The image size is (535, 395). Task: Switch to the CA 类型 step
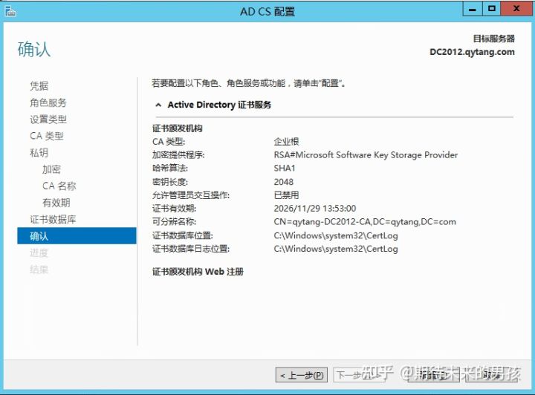pyautogui.click(x=46, y=136)
